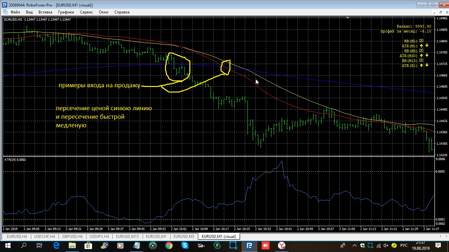Switch to the USDCHF,H4 chart tab
The width and height of the screenshot is (449, 252).
point(45,236)
